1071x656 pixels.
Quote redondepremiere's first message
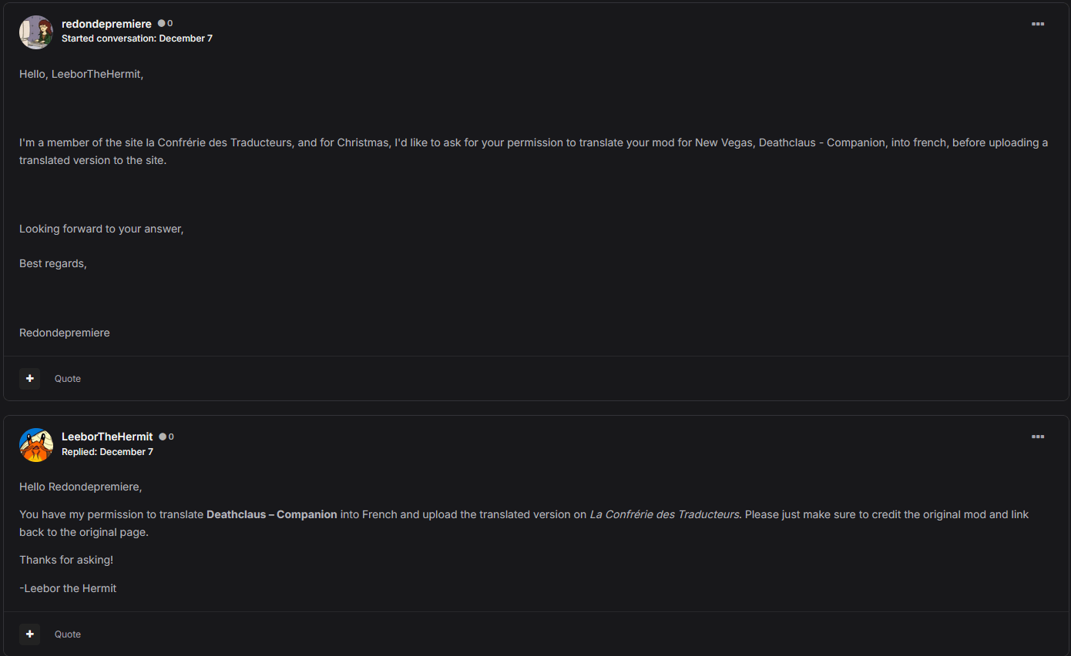pos(68,379)
